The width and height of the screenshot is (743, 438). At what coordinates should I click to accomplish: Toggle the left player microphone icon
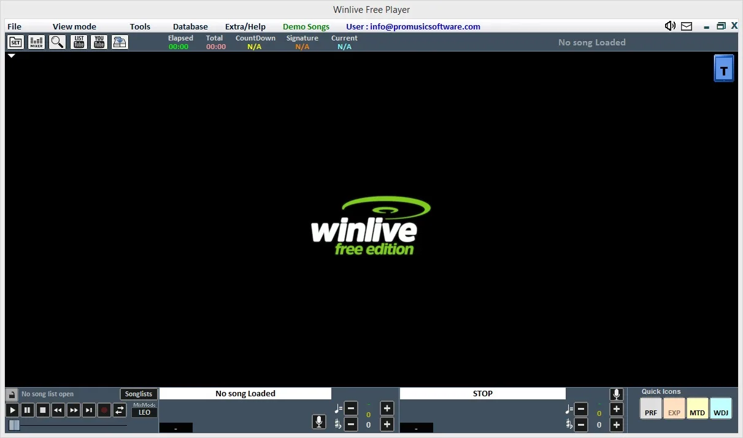click(x=319, y=422)
